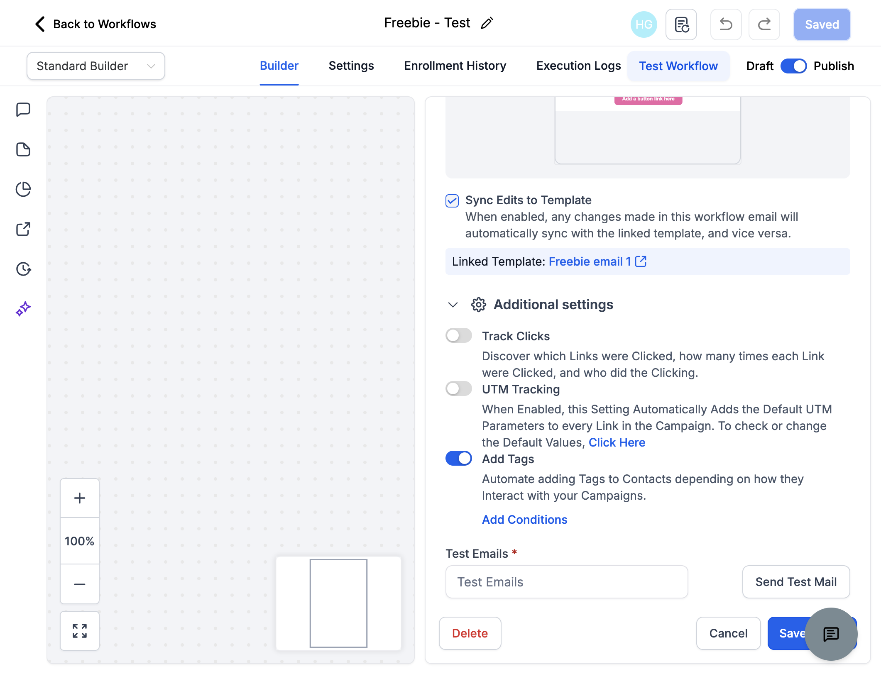Screen dimensions: 881x674
Task: Click the Saved button
Action: pyautogui.click(x=822, y=24)
